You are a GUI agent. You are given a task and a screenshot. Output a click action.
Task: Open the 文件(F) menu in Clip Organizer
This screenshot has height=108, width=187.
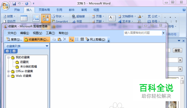coord(12,33)
